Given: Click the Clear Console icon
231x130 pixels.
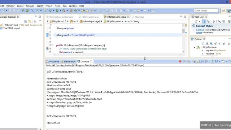Looking at the screenshot, I should [x=194, y=61].
